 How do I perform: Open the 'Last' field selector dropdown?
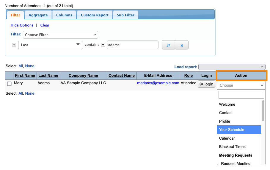(x=51, y=45)
